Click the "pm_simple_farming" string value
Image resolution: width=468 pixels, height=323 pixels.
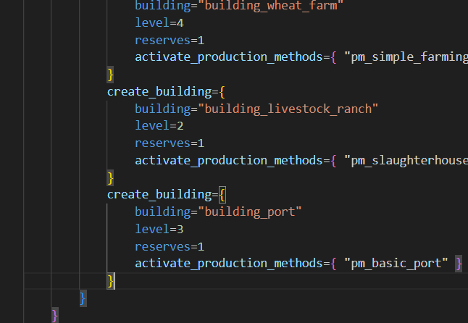406,56
